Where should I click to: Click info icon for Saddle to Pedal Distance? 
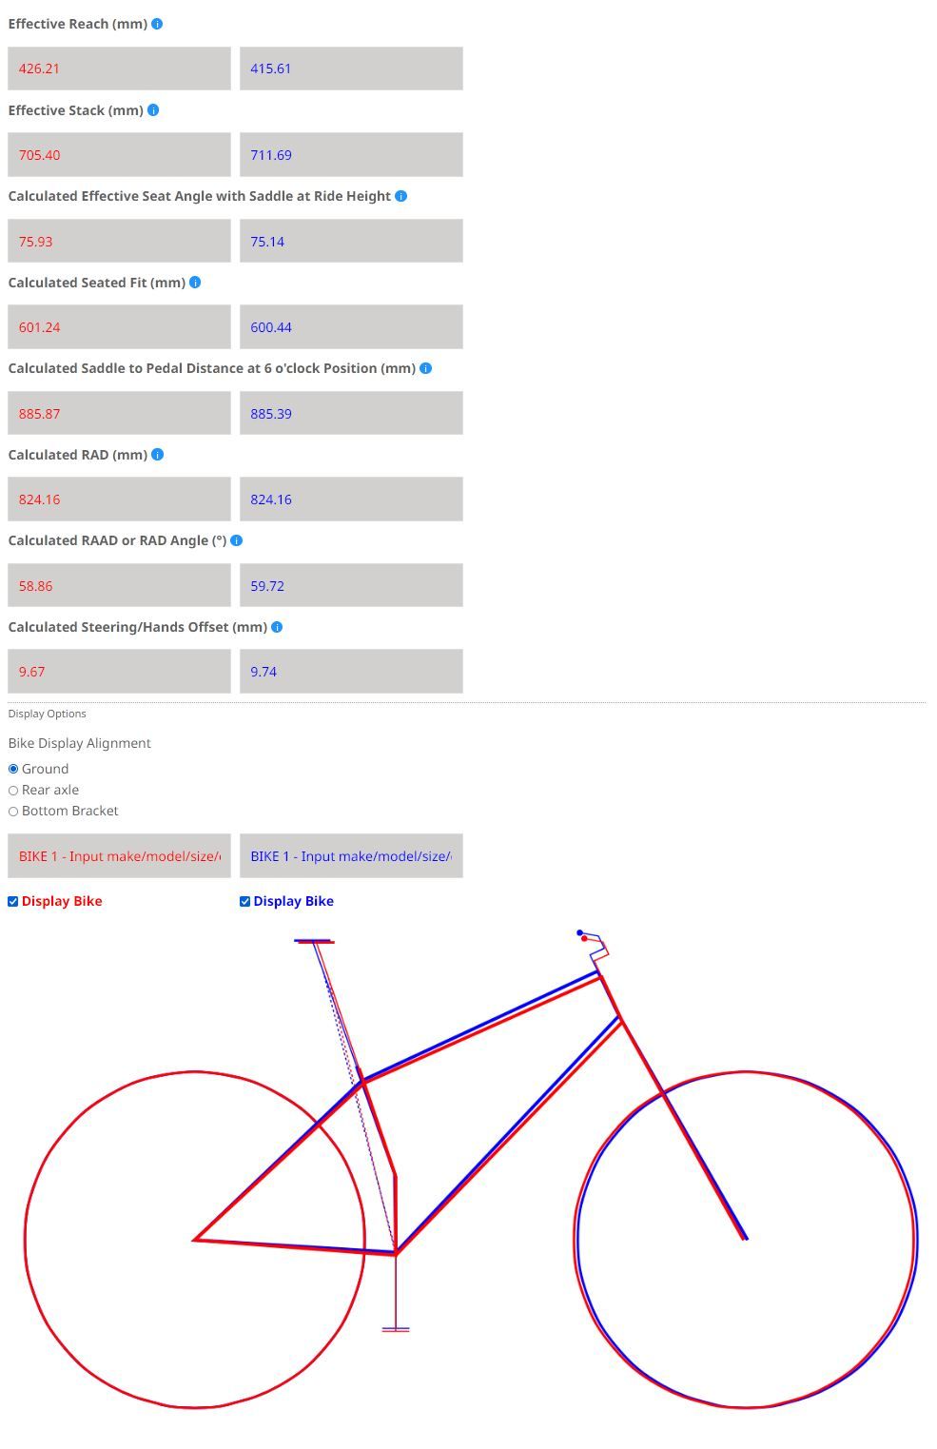(425, 368)
